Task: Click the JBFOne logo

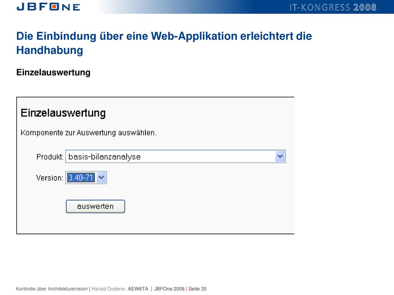Action: tap(48, 7)
